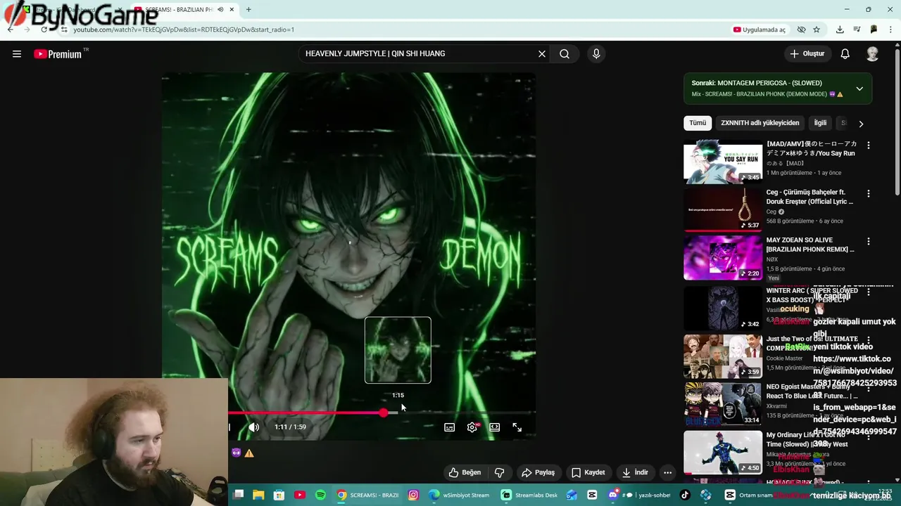Screen dimensions: 901x506
Task: Open the Oluştur create menu
Action: pos(807,53)
